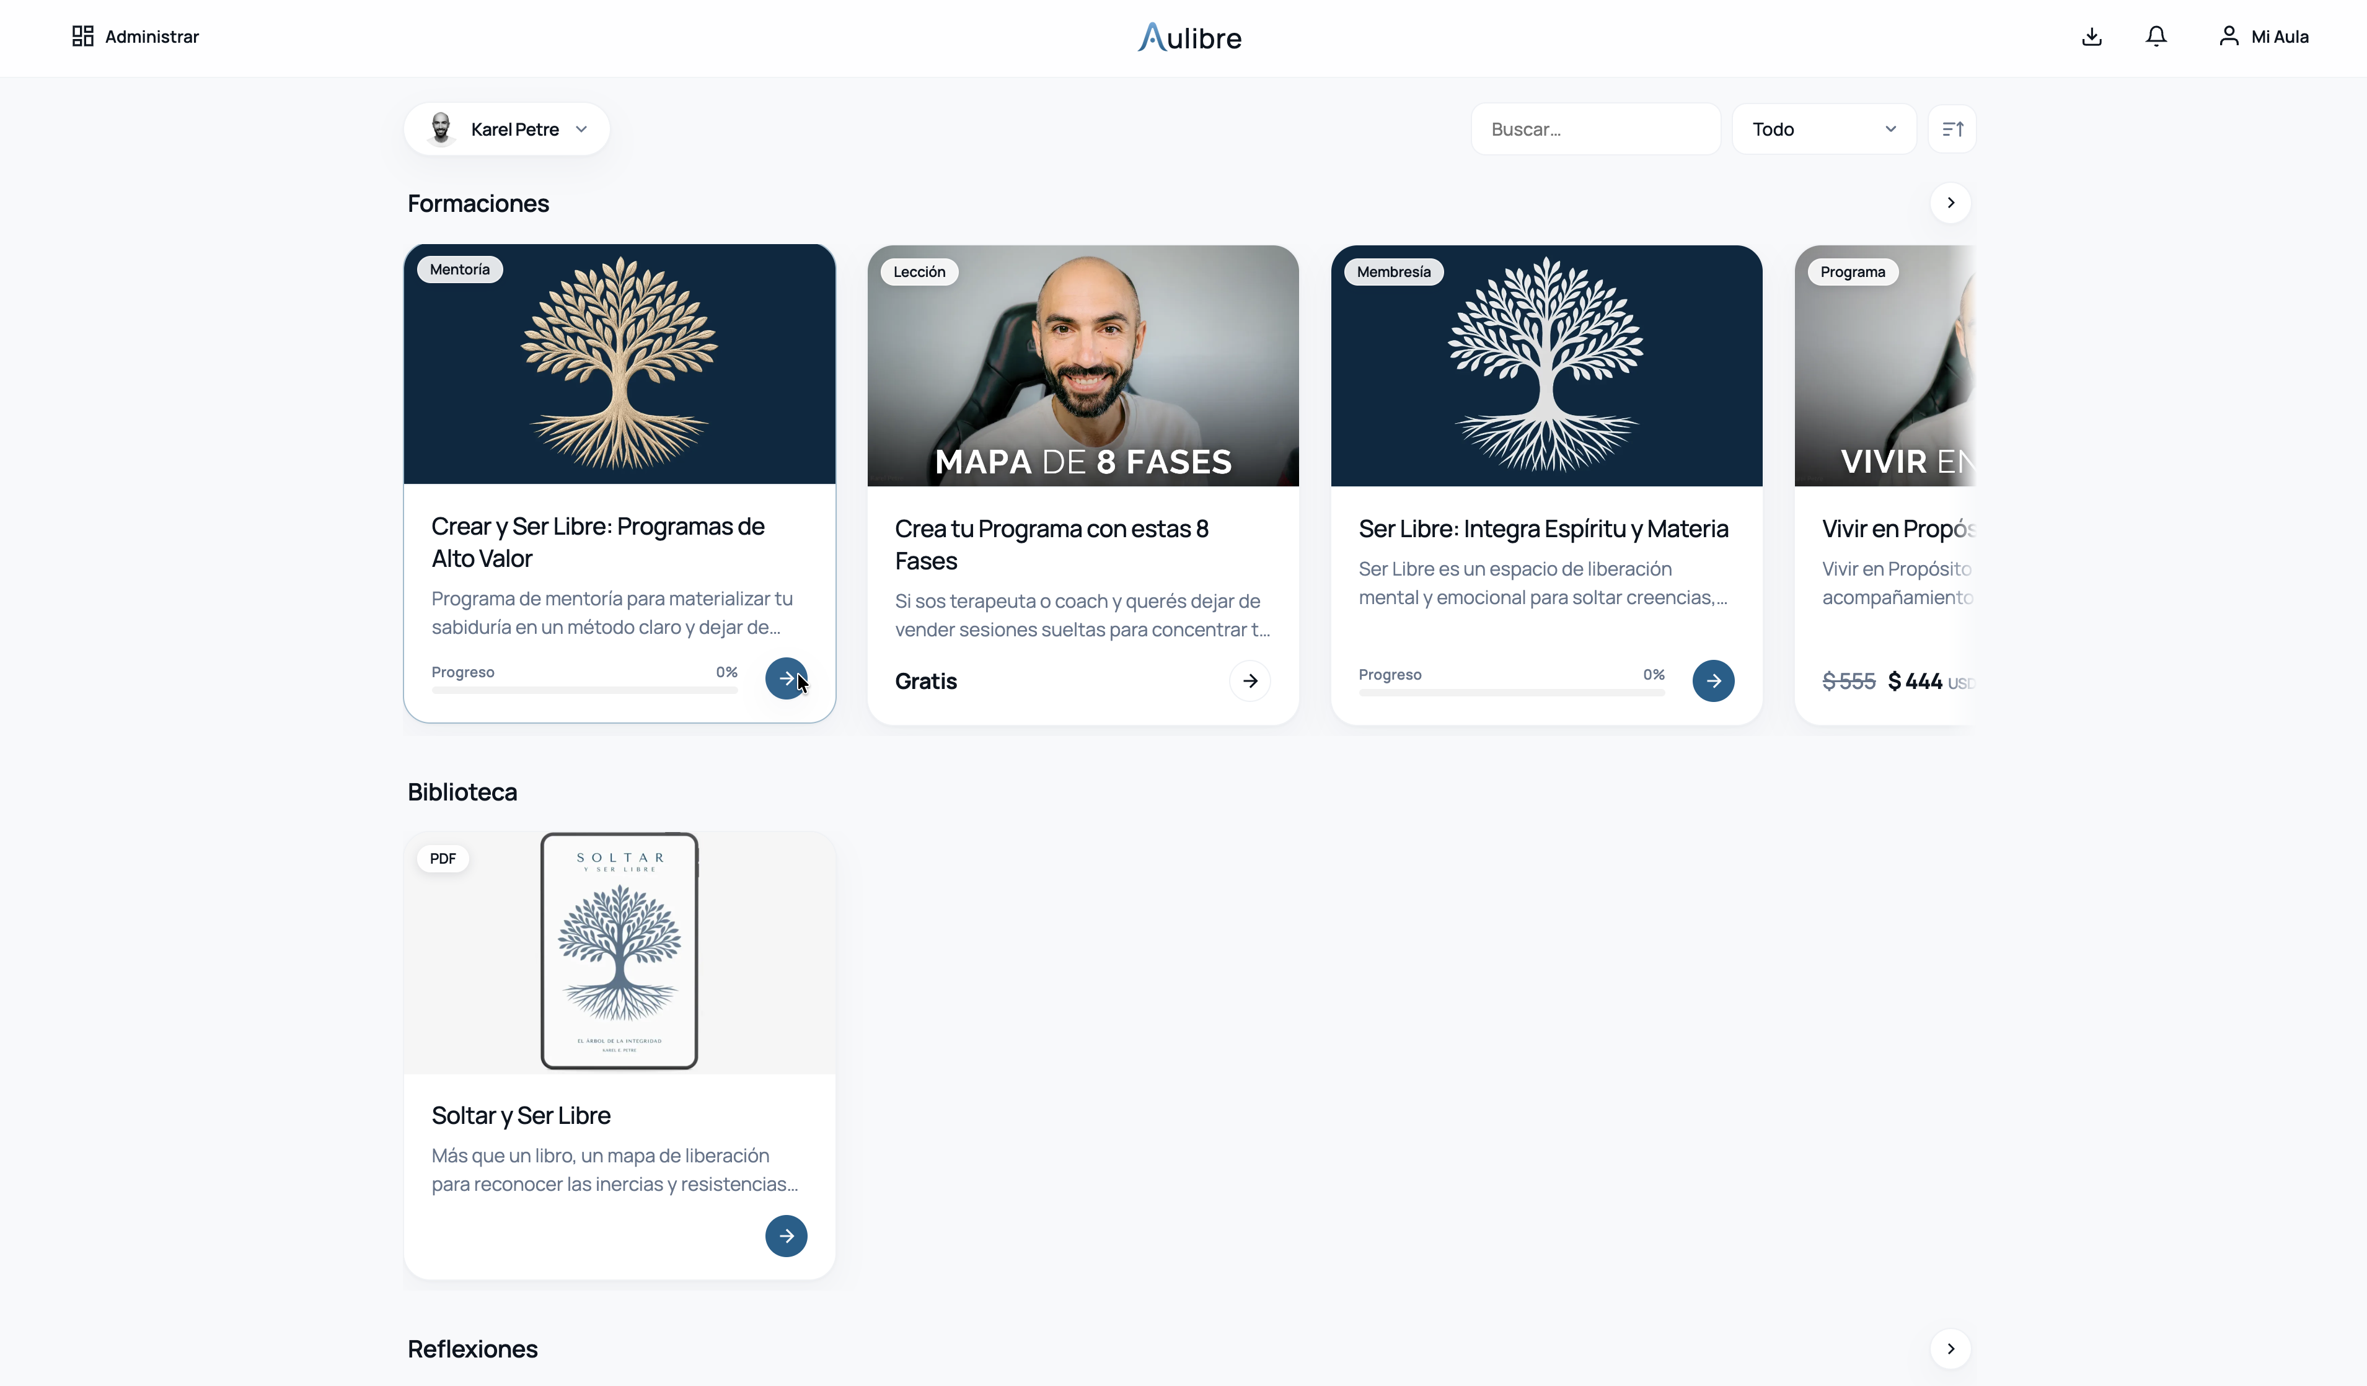The height and width of the screenshot is (1386, 2367).
Task: Advance the Reflexiones carousel with chevron
Action: [x=1951, y=1348]
